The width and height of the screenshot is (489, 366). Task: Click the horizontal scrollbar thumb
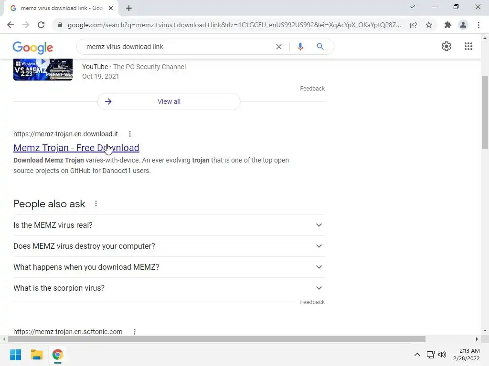[x=217, y=339]
